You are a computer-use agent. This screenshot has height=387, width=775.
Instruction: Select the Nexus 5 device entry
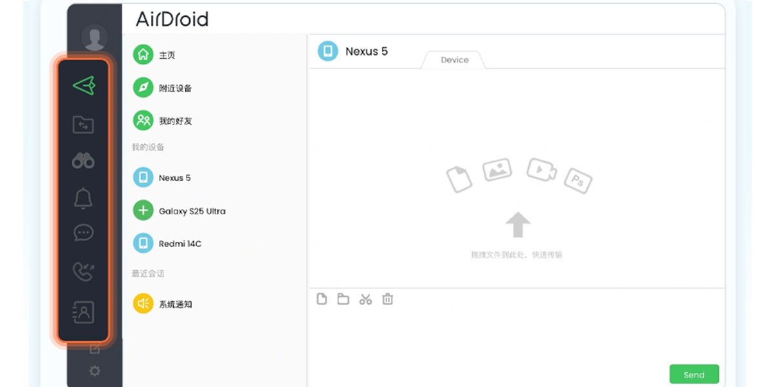168,177
